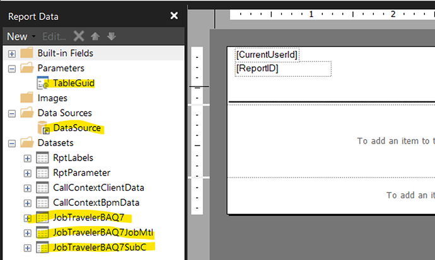Select the RptParameter dataset label
Screen dimensions: 435x260
(81, 172)
